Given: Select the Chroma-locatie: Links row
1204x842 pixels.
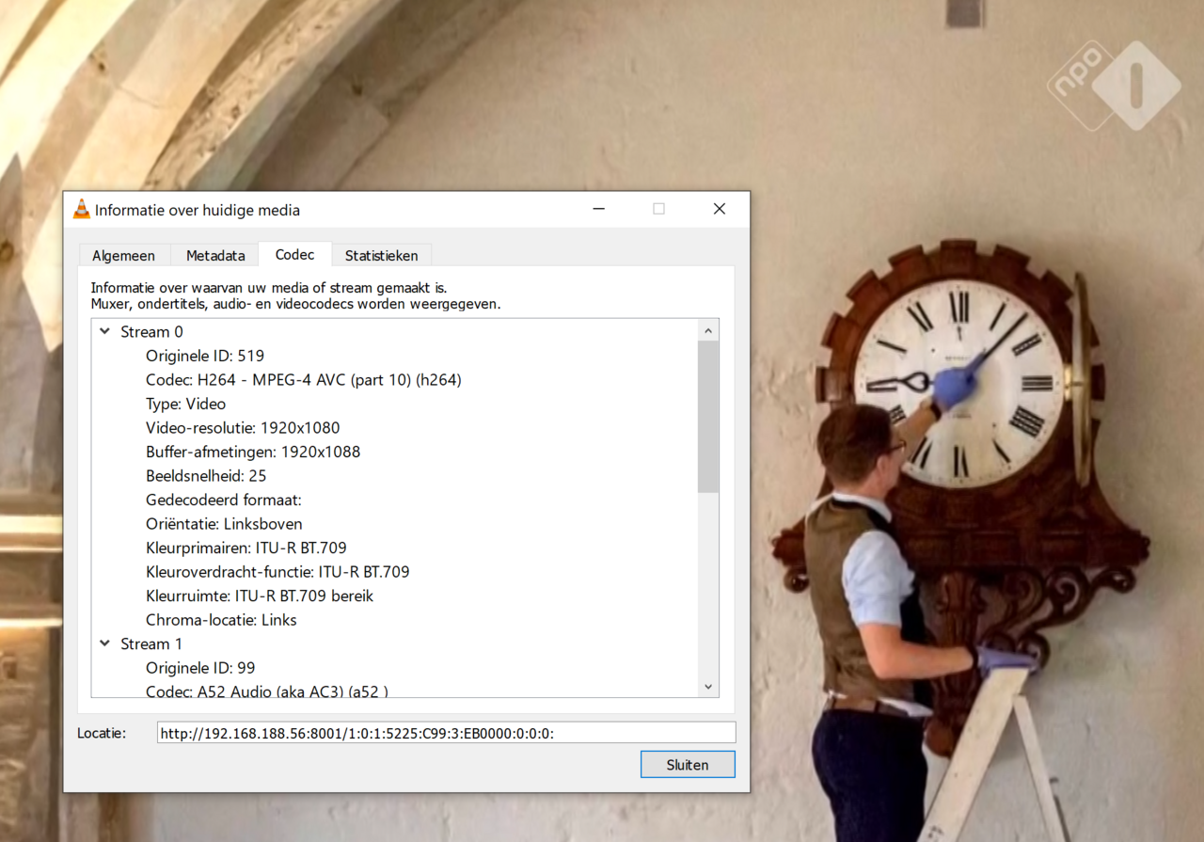Looking at the screenshot, I should pos(221,620).
